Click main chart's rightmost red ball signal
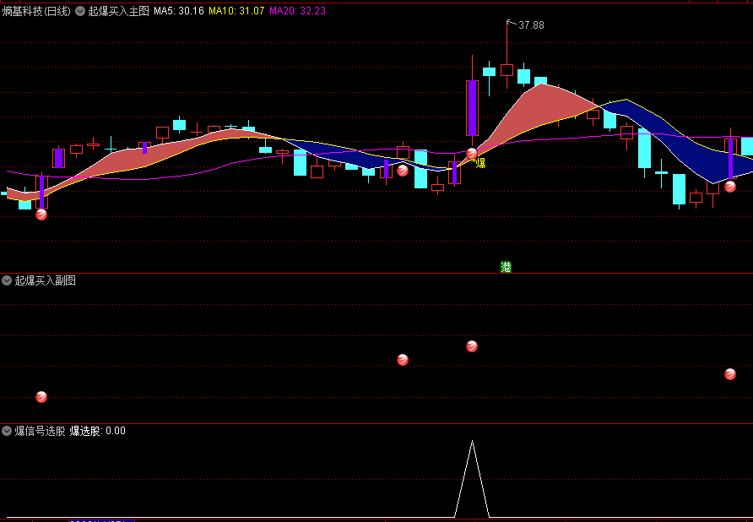This screenshot has width=753, height=522. click(730, 187)
